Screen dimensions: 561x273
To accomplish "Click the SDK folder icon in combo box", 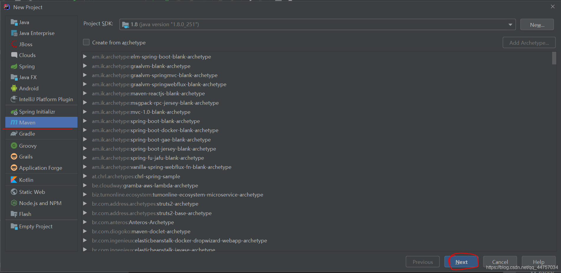I will (125, 25).
